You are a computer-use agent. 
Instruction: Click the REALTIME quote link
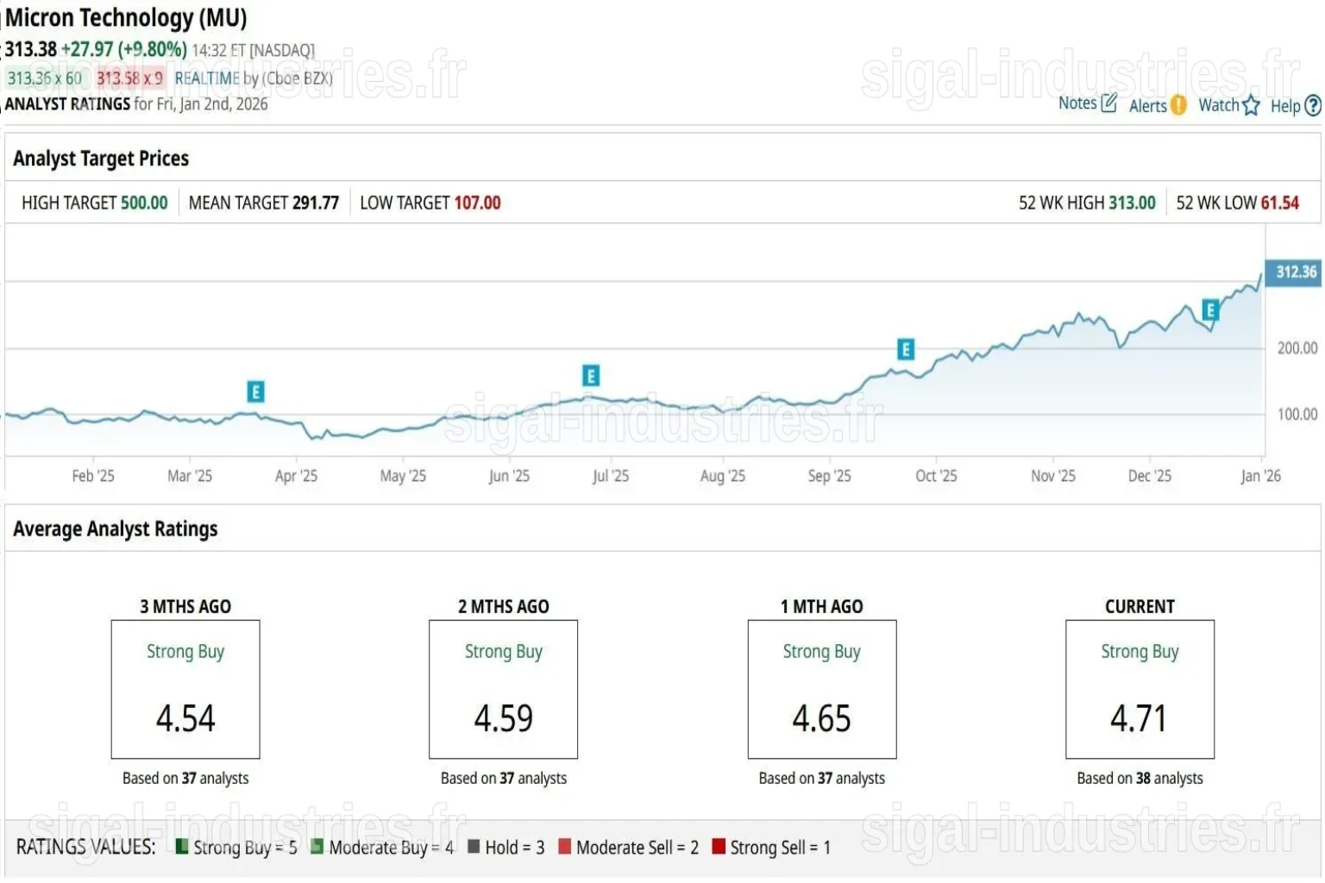(x=207, y=78)
